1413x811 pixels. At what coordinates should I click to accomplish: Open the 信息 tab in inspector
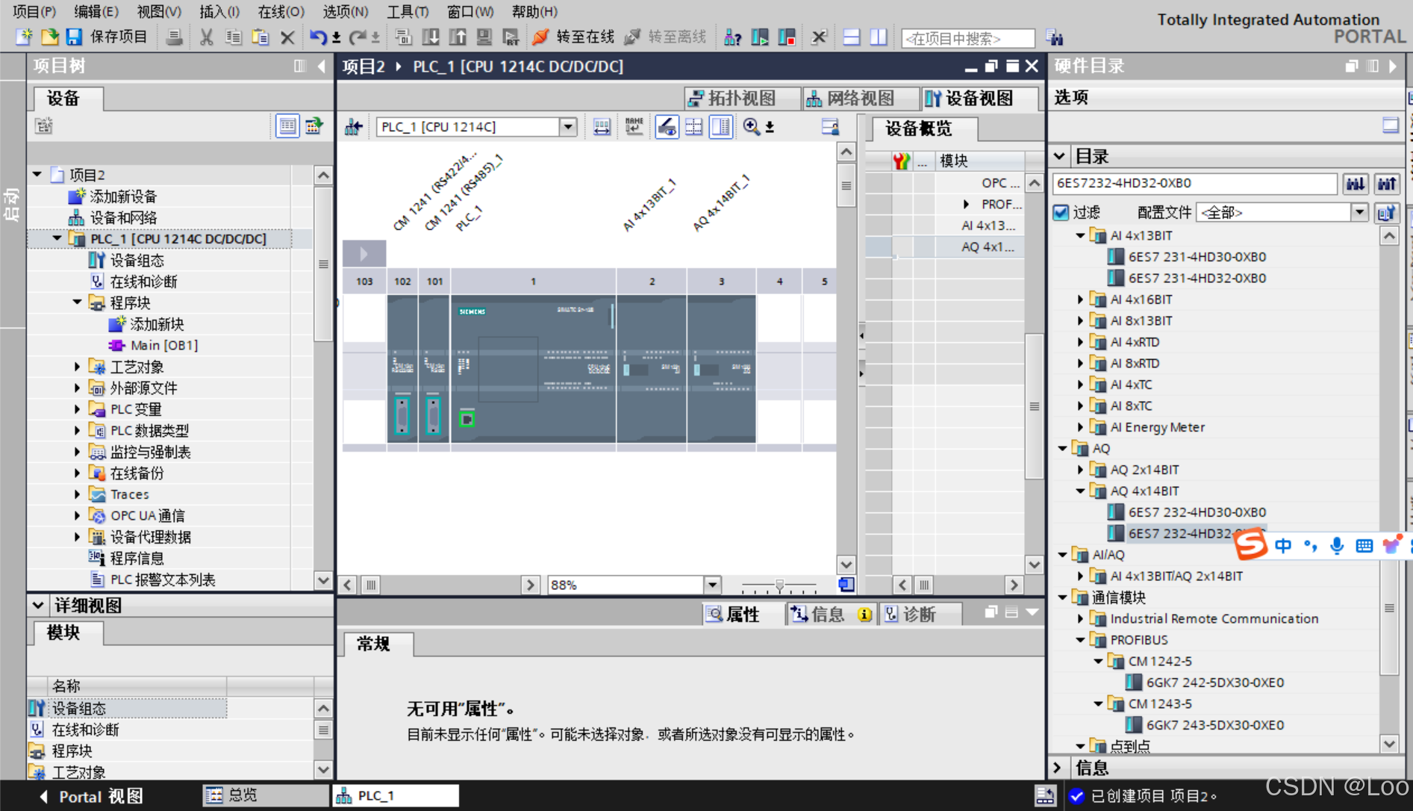[832, 614]
